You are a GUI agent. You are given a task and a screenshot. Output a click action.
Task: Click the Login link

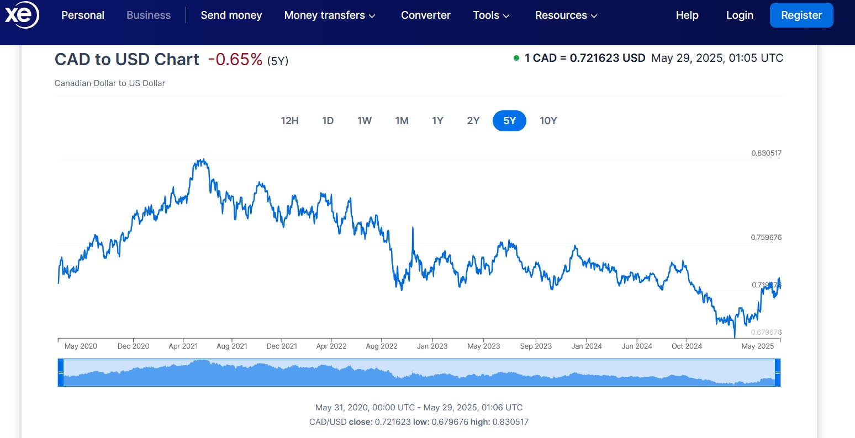pos(740,15)
